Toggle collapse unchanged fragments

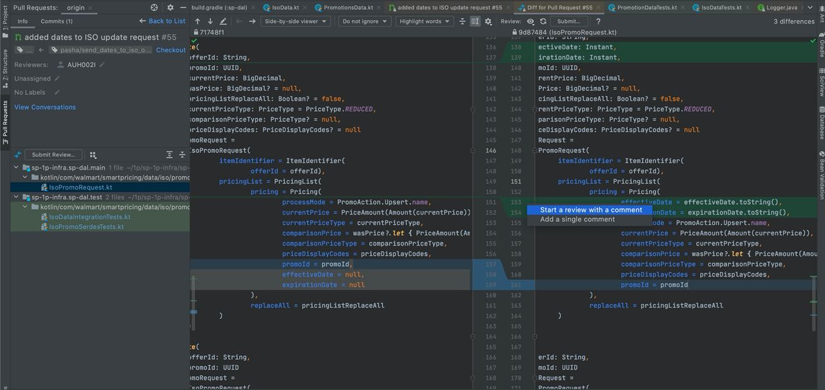[462, 21]
